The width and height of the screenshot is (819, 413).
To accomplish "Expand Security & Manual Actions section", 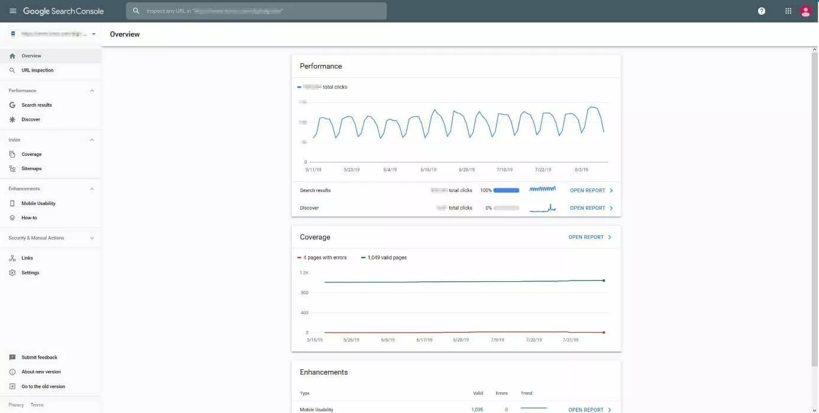I will click(x=92, y=238).
